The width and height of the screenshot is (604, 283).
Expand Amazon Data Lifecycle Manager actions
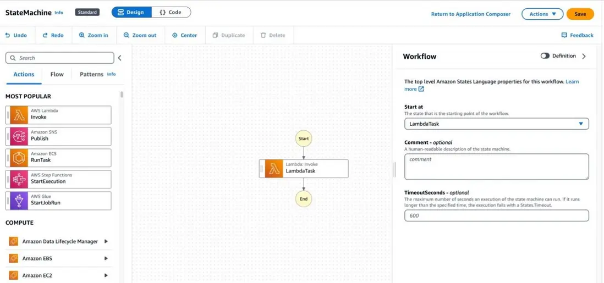tap(106, 241)
